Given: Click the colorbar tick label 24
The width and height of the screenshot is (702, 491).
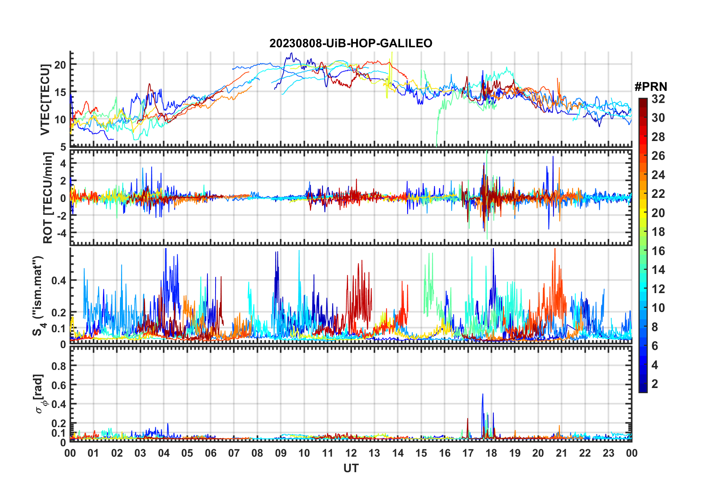Looking at the screenshot, I should [x=658, y=175].
